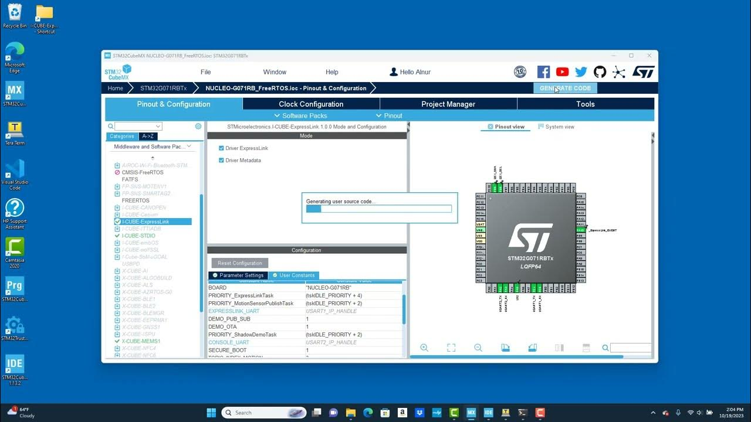The image size is (751, 422).
Task: Click the GENERATE CODE button
Action: [x=565, y=88]
